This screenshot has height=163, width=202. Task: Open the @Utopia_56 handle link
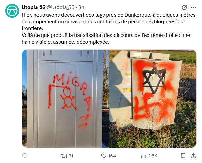[x=60, y=7]
